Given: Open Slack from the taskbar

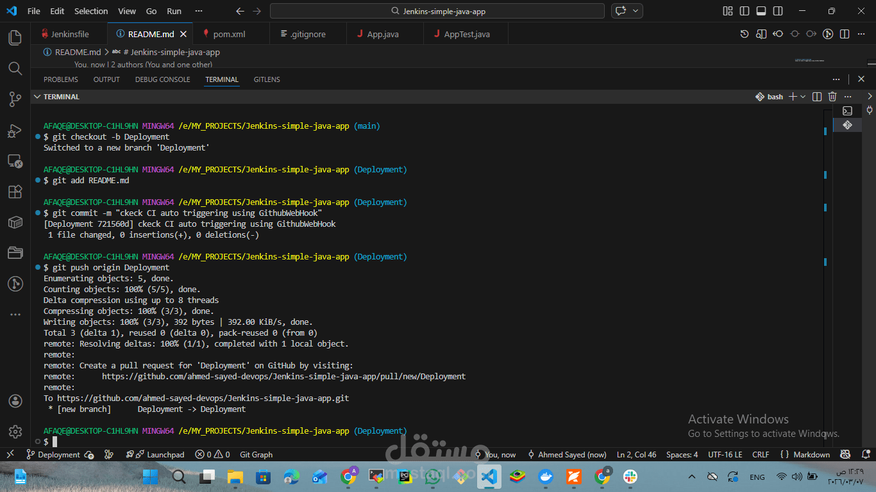Looking at the screenshot, I should click(630, 477).
